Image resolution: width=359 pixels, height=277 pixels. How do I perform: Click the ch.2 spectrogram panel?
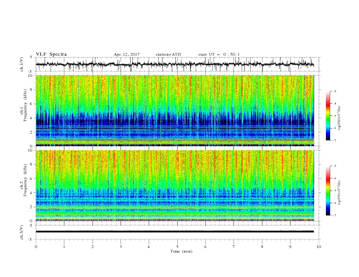[175, 186]
